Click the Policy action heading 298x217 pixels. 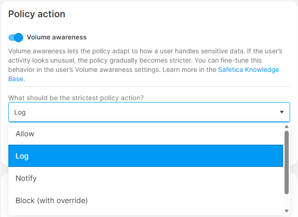[37, 14]
